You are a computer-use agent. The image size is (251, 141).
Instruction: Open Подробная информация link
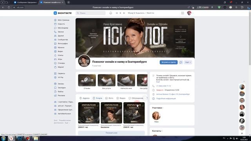tap(166, 99)
